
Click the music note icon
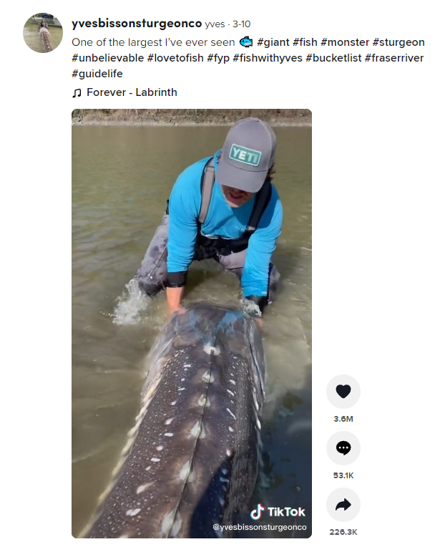point(77,92)
